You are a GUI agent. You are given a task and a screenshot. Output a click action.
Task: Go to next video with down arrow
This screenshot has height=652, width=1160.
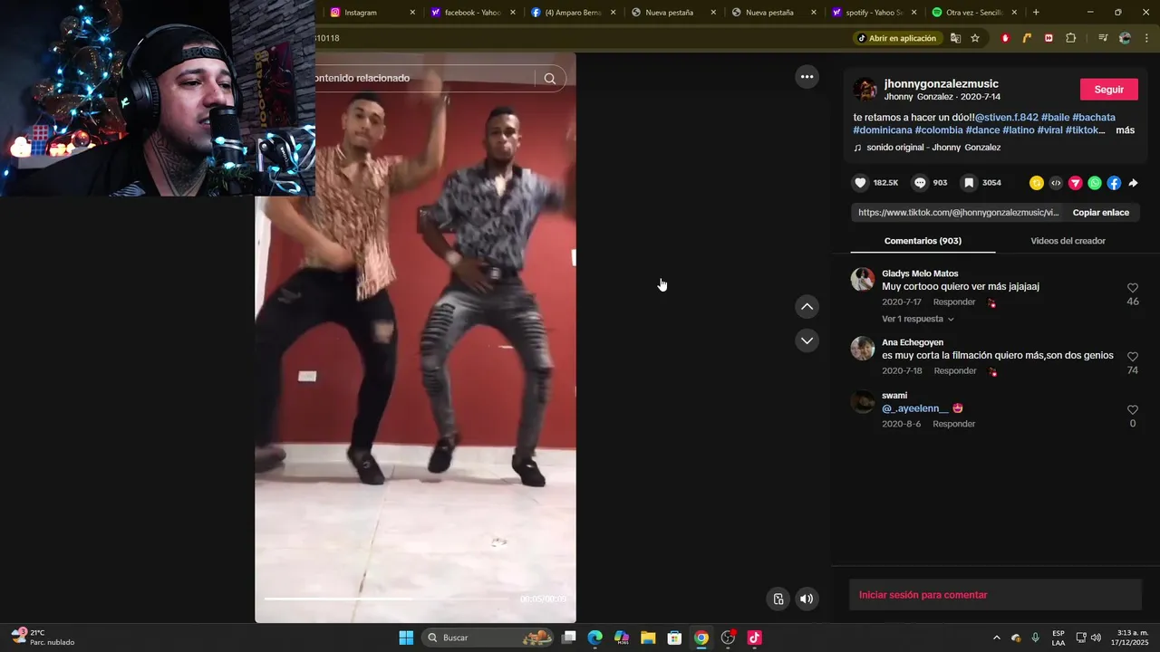click(807, 340)
